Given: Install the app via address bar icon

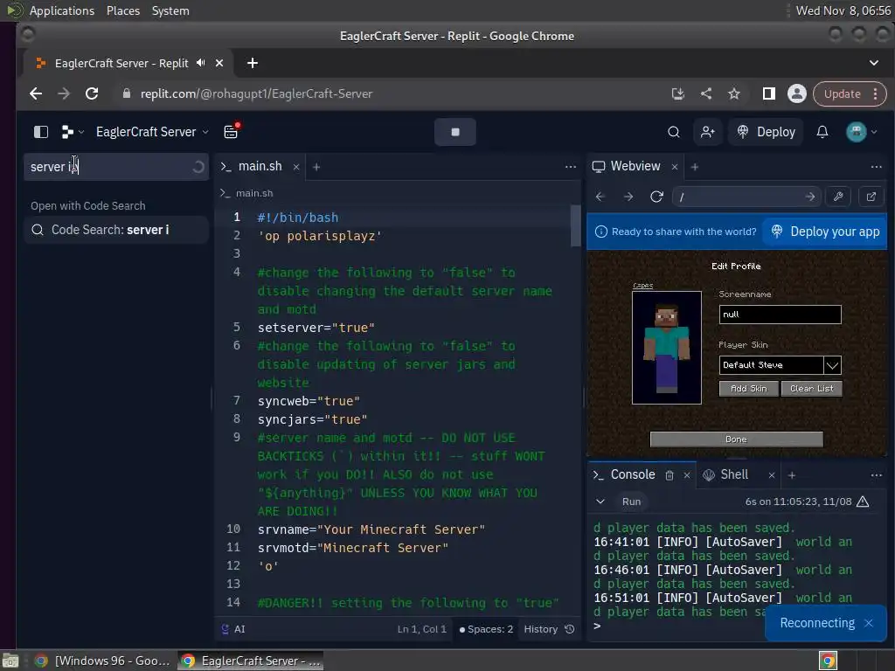Looking at the screenshot, I should [x=677, y=93].
